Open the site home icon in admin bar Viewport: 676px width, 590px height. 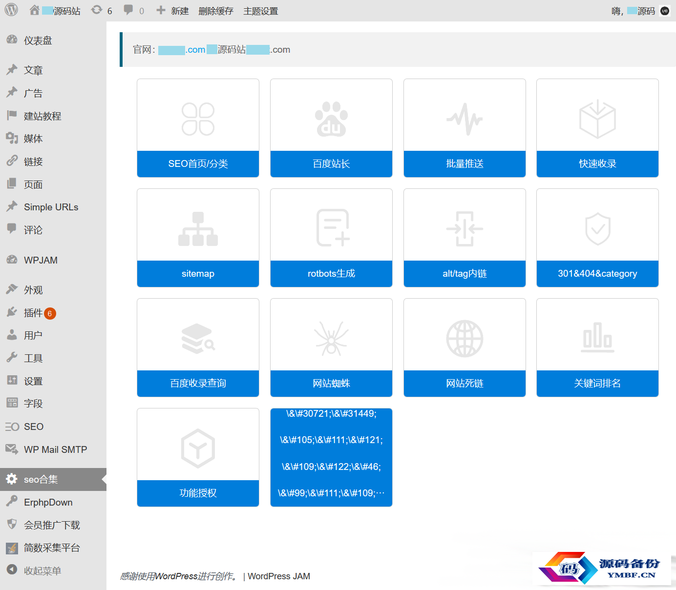pos(34,10)
